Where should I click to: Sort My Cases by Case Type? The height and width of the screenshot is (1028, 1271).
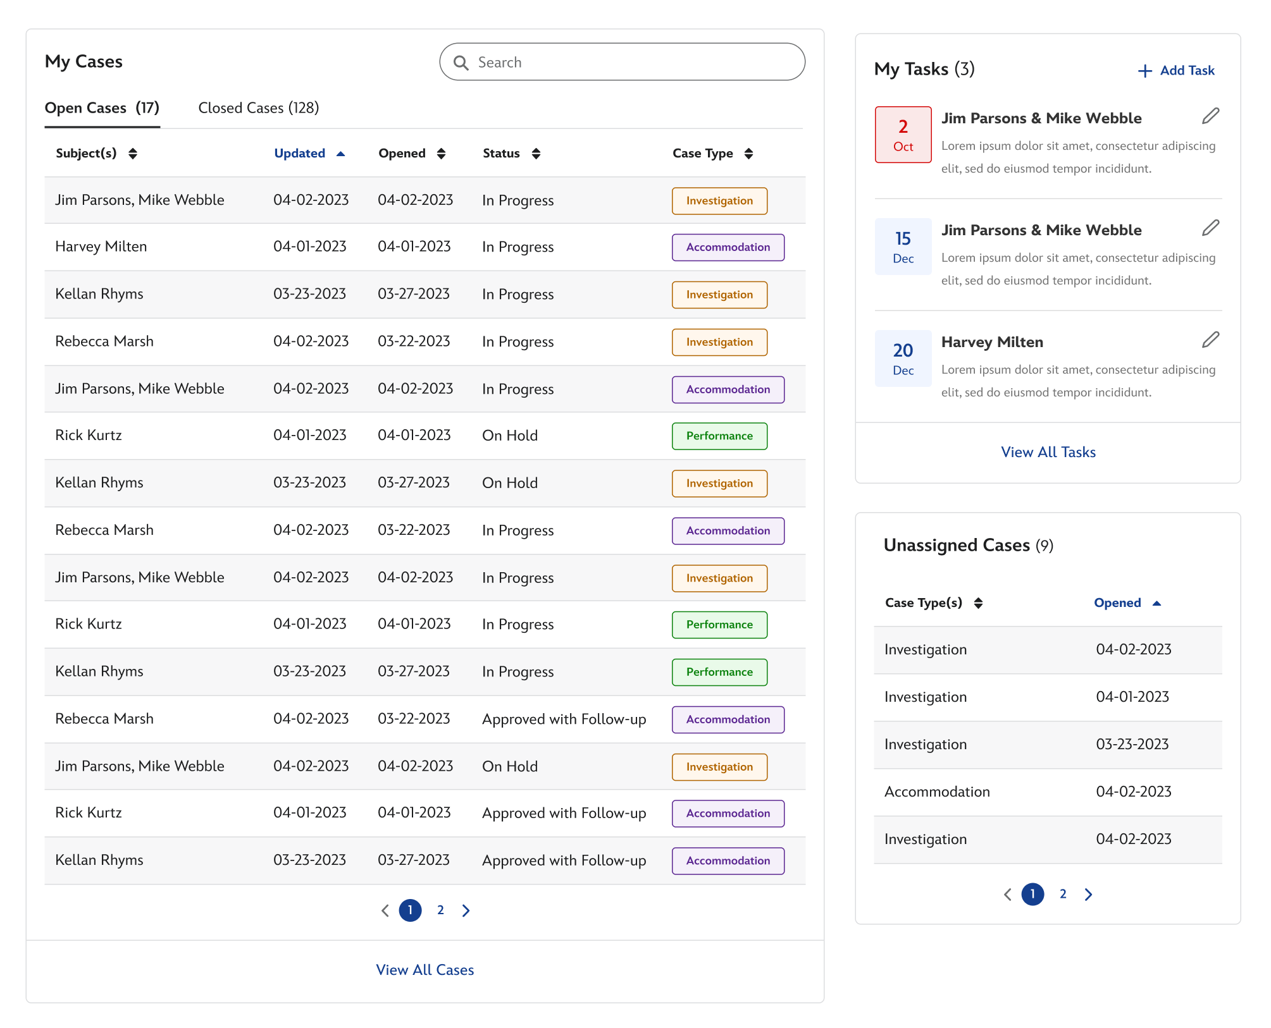(748, 154)
